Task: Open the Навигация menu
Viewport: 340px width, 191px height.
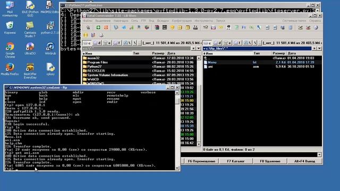Action: [121, 21]
